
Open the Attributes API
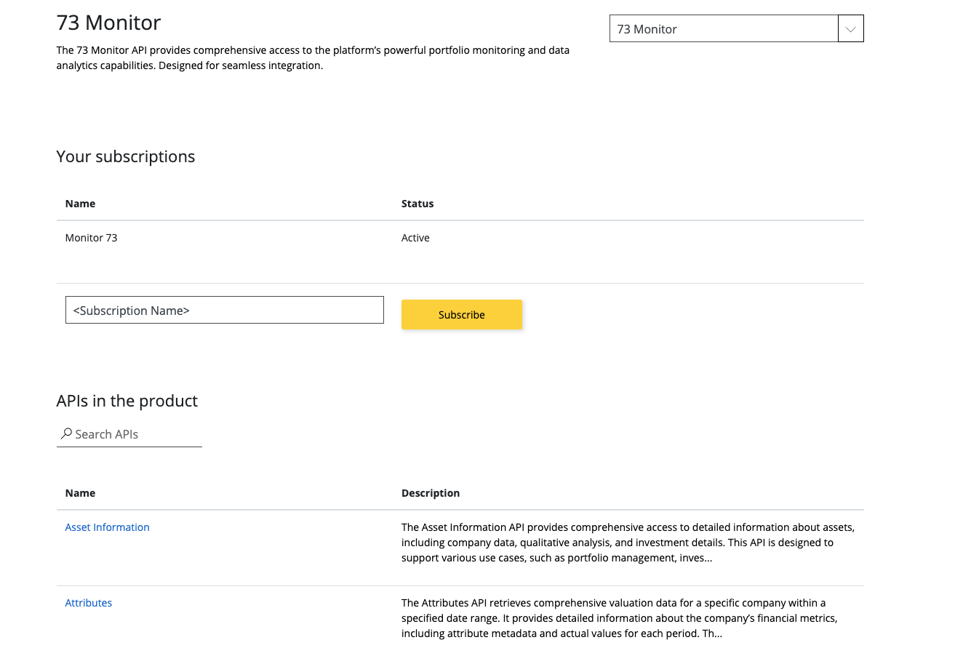tap(88, 602)
